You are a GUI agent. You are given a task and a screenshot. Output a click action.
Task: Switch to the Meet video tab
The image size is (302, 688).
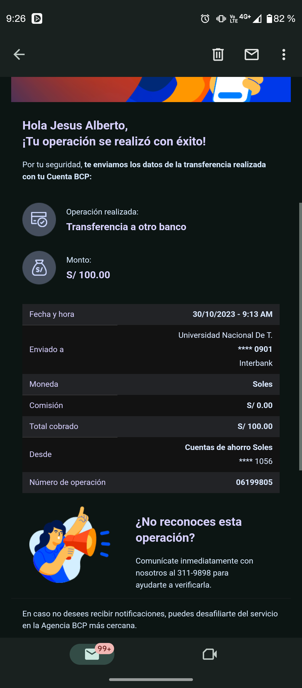tap(210, 654)
